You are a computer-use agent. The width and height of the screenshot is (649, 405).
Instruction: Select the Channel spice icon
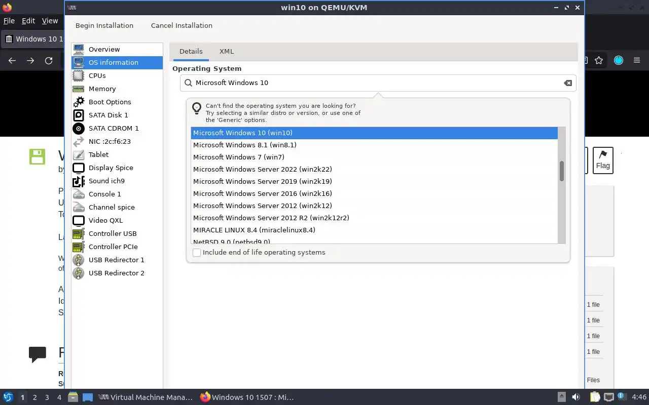coord(79,207)
